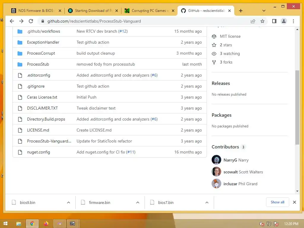Open the .github/workflows folder
This screenshot has height=228, width=304.
[43, 31]
